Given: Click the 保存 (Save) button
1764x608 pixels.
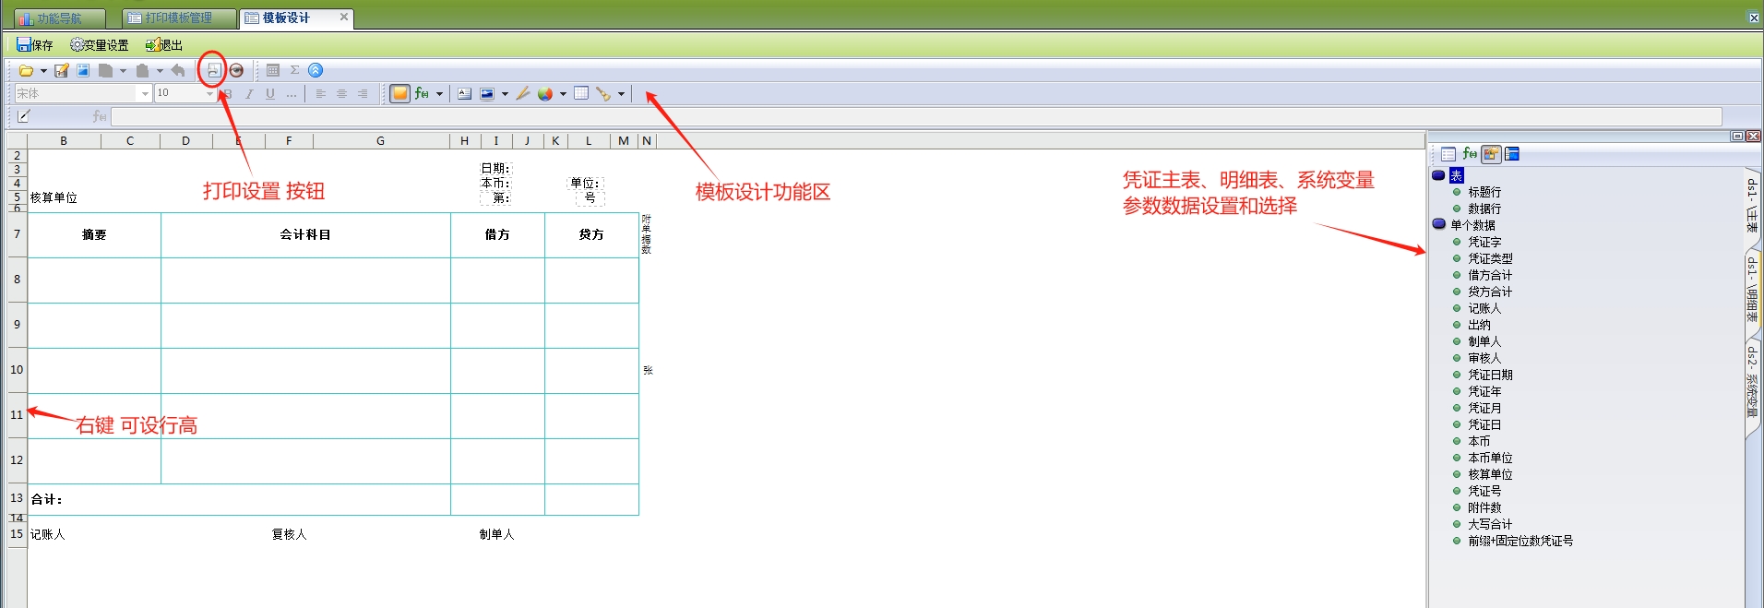Looking at the screenshot, I should pos(35,44).
